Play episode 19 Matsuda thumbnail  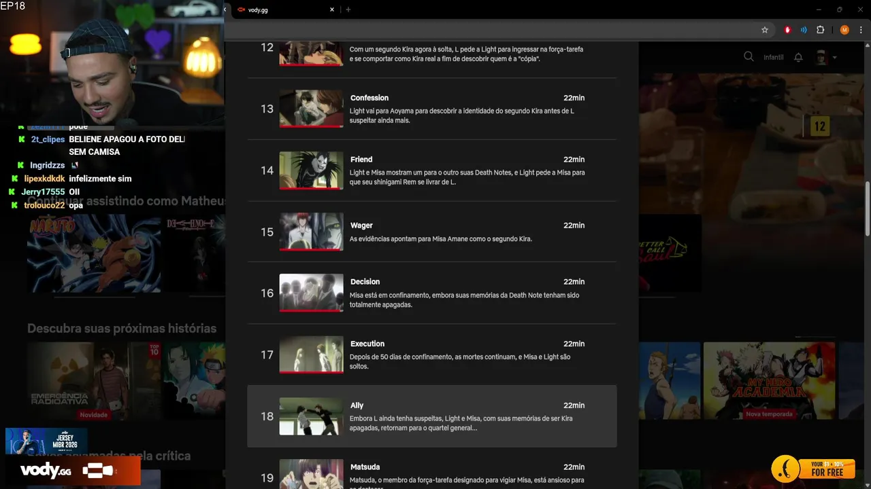click(311, 474)
